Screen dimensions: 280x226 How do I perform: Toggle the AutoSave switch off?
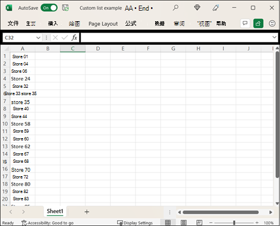coord(49,8)
